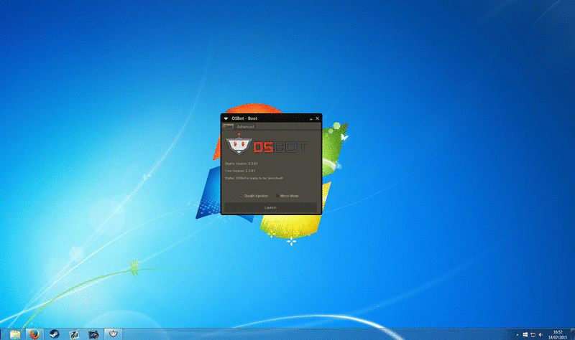Open the network tray icon
Viewport: 575px width, 340px height.
click(533, 335)
